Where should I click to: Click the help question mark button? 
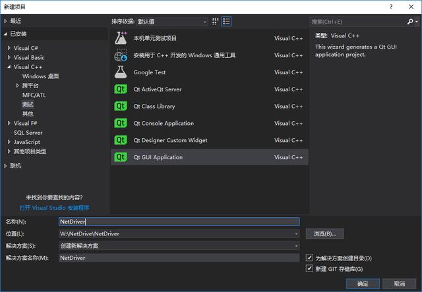click(391, 7)
